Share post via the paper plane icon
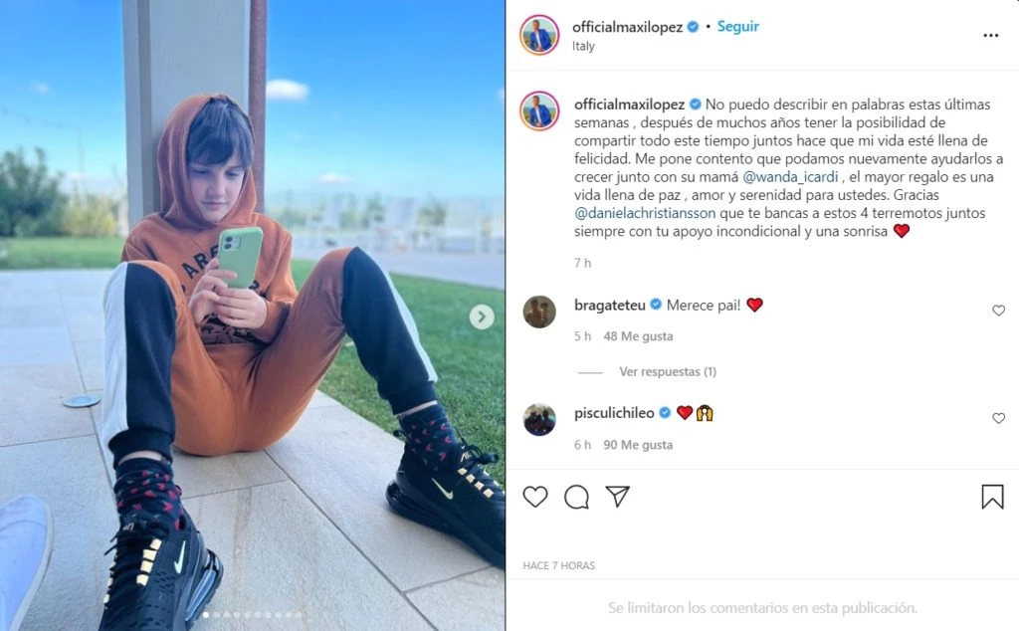This screenshot has width=1019, height=631. [617, 497]
